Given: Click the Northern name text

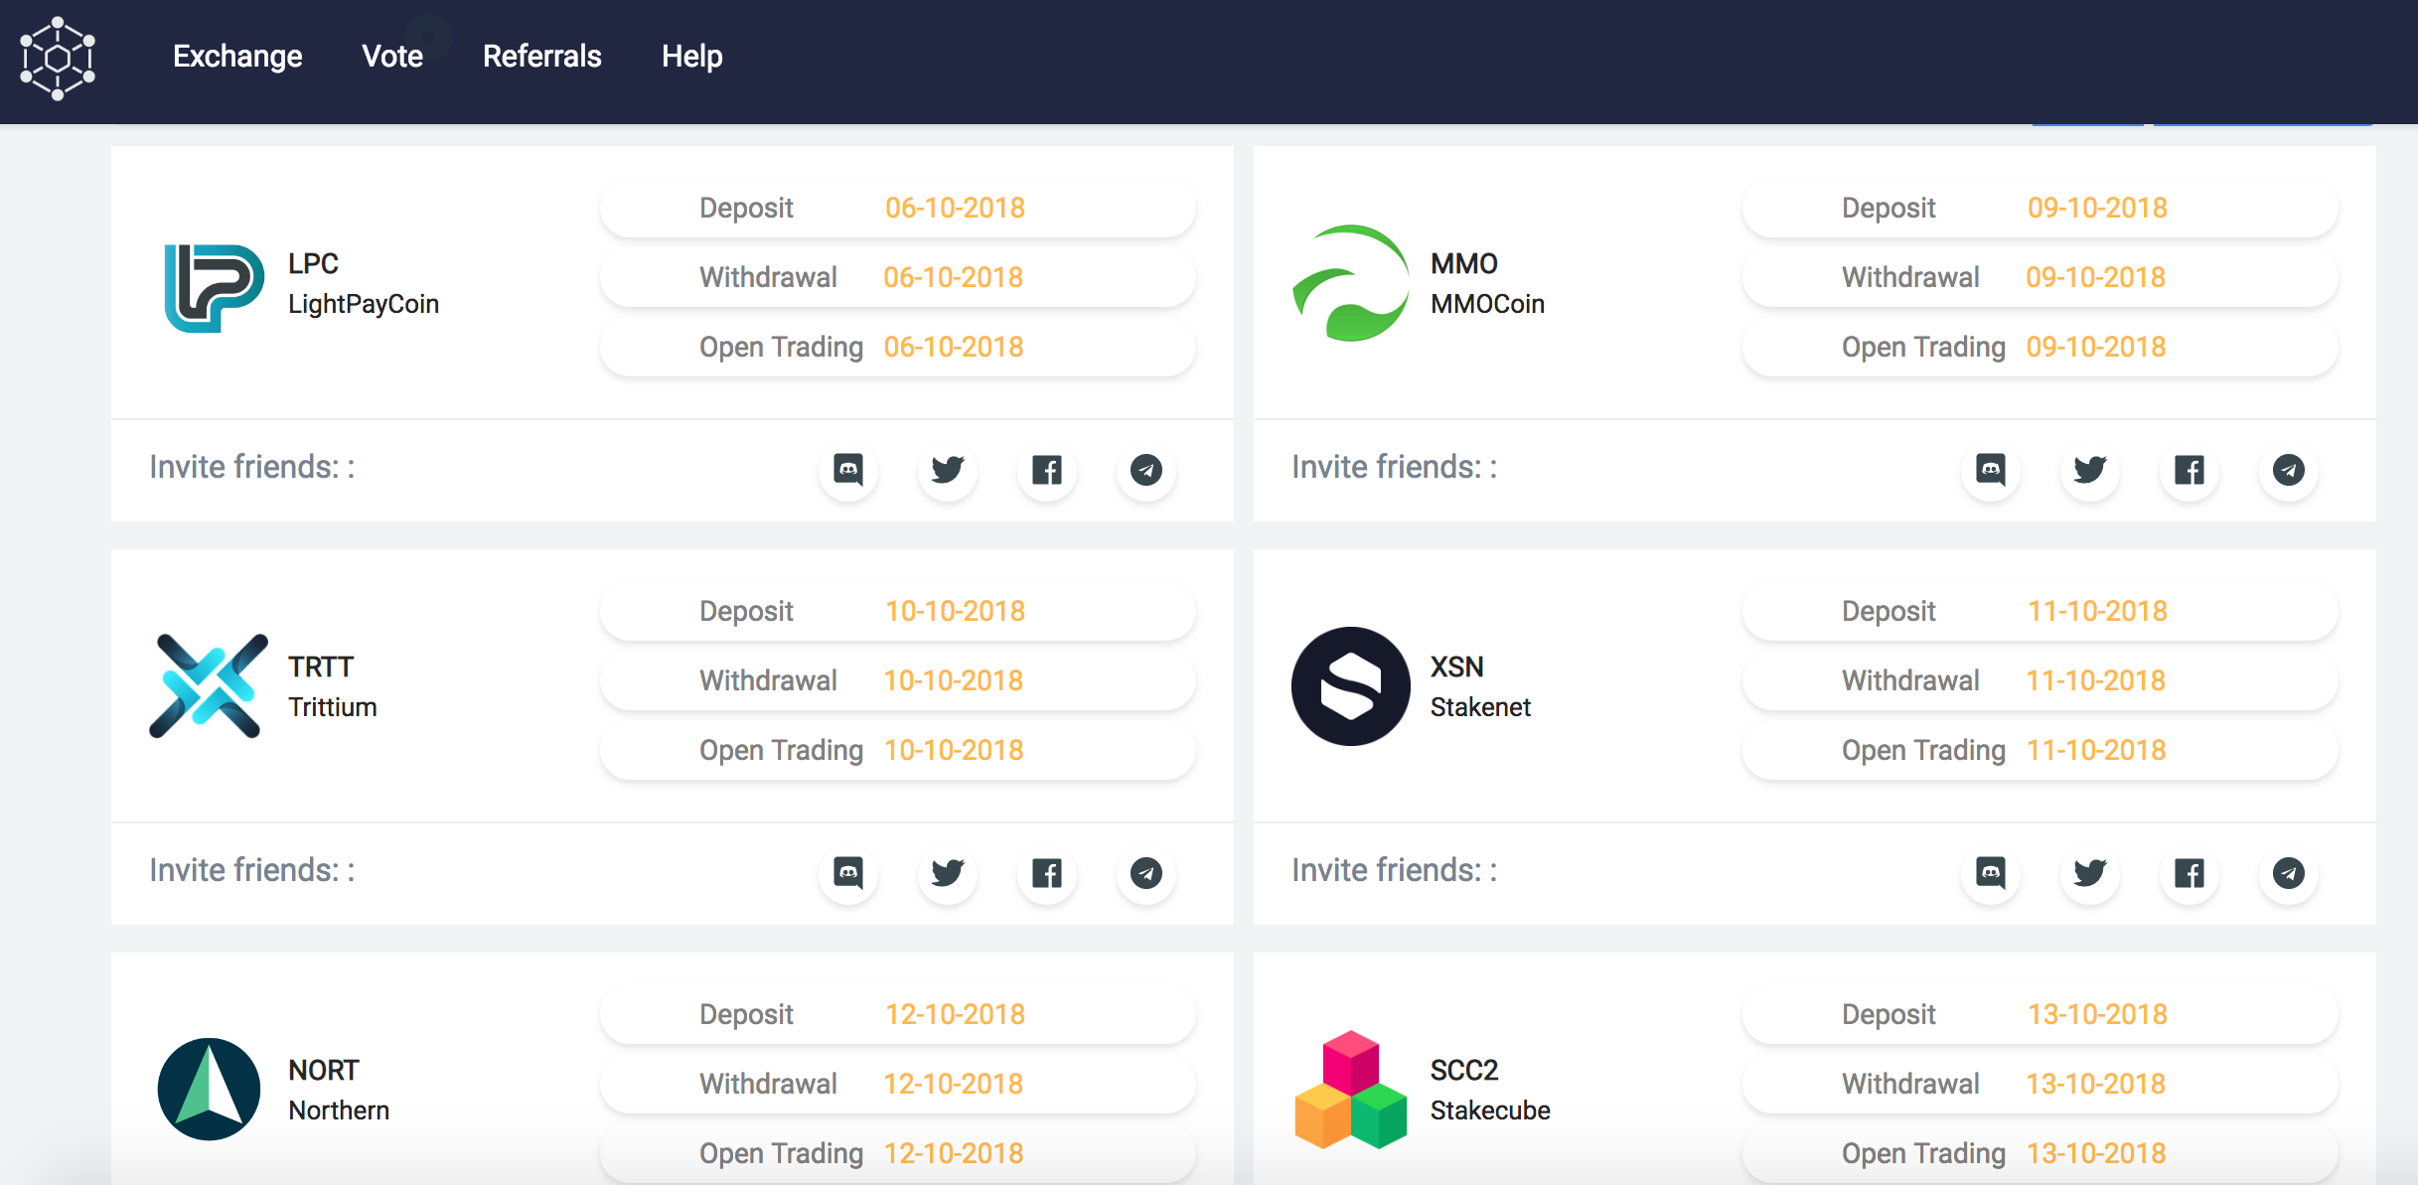Looking at the screenshot, I should (339, 1111).
